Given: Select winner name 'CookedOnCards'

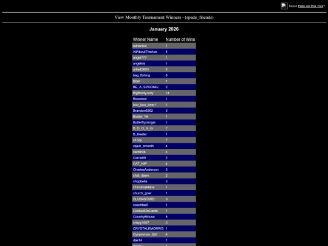Looking at the screenshot, I should point(145,211).
